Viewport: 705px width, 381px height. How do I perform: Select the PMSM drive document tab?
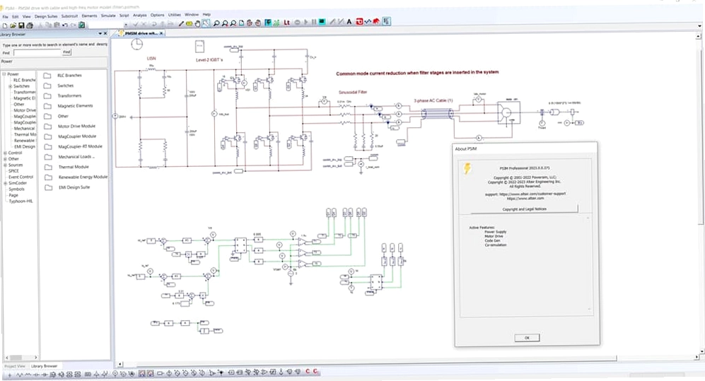tap(141, 33)
